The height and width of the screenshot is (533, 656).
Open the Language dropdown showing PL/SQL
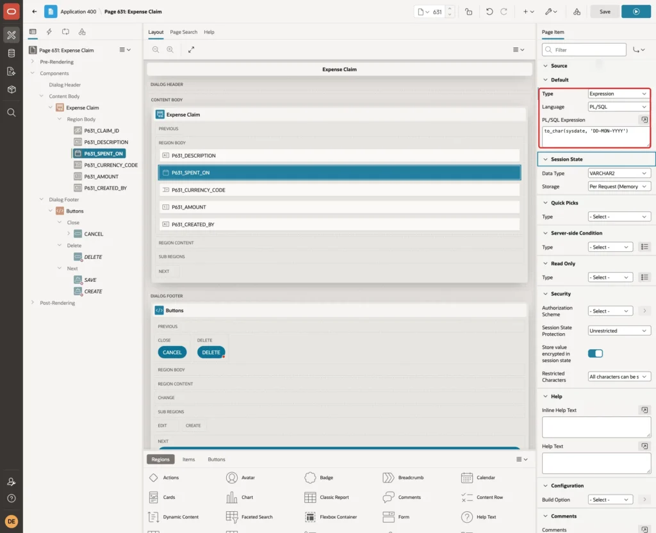click(x=618, y=107)
